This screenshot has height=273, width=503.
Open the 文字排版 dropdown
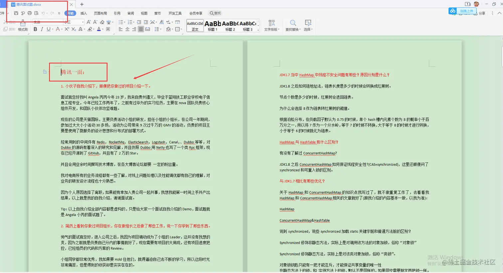coord(272,26)
